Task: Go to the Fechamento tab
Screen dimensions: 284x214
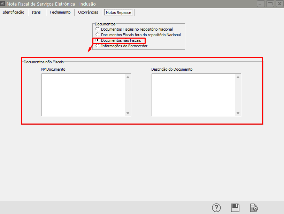Action: [x=60, y=12]
